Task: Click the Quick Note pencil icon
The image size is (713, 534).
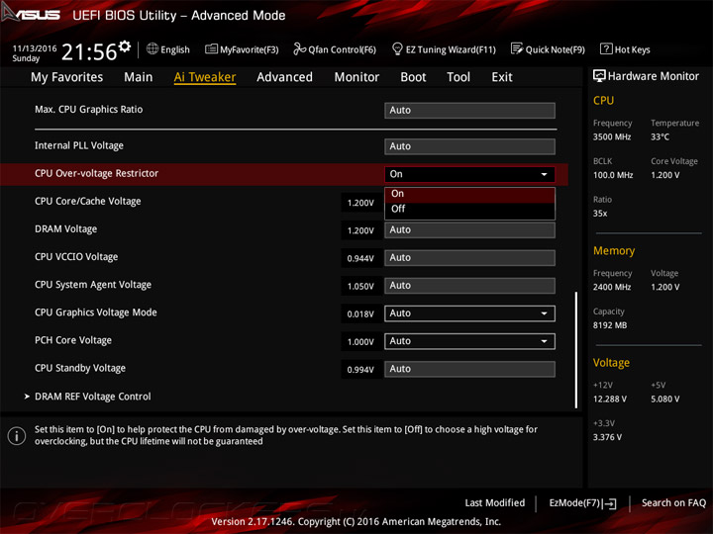Action: pyautogui.click(x=517, y=48)
